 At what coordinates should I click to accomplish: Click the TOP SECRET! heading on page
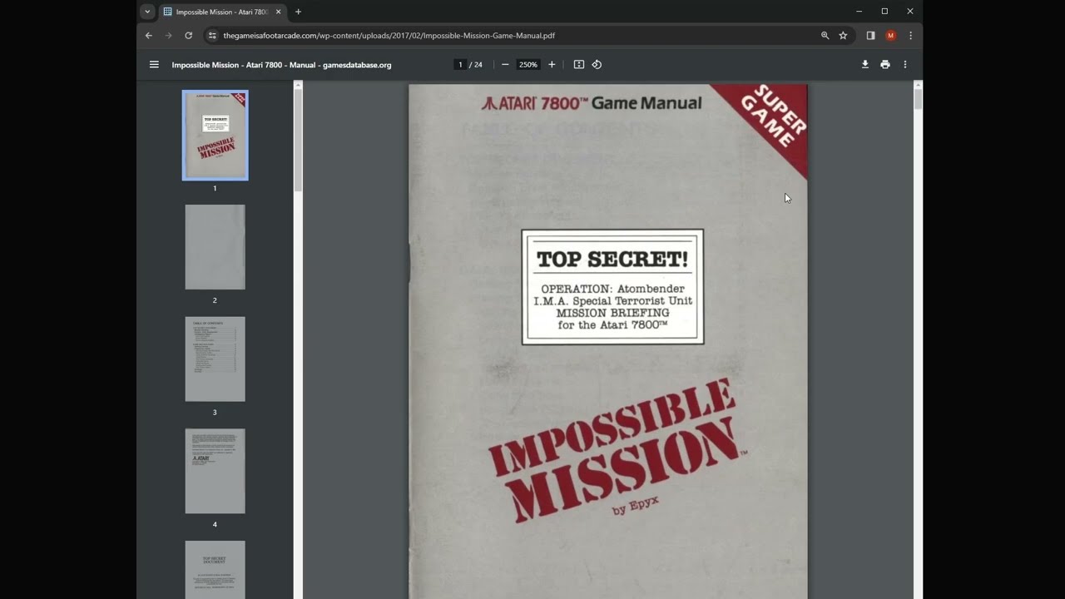tap(612, 259)
